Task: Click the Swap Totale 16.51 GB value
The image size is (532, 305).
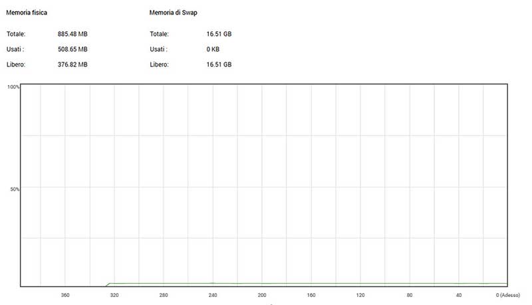Action: pyautogui.click(x=219, y=34)
